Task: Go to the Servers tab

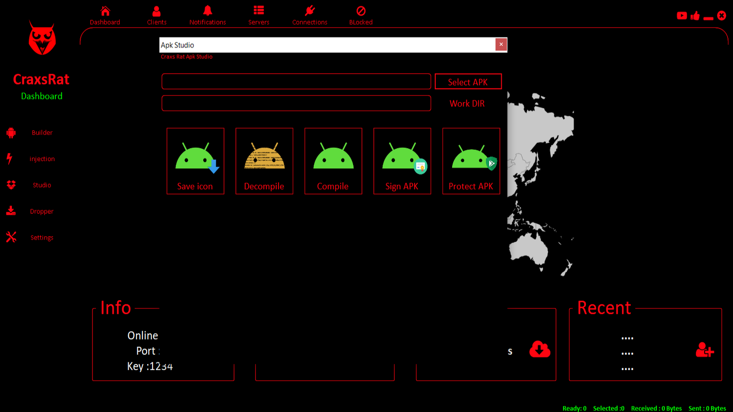Action: click(259, 16)
